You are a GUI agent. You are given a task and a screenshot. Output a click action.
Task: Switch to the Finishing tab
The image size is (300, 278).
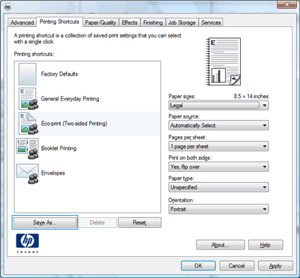click(x=153, y=22)
